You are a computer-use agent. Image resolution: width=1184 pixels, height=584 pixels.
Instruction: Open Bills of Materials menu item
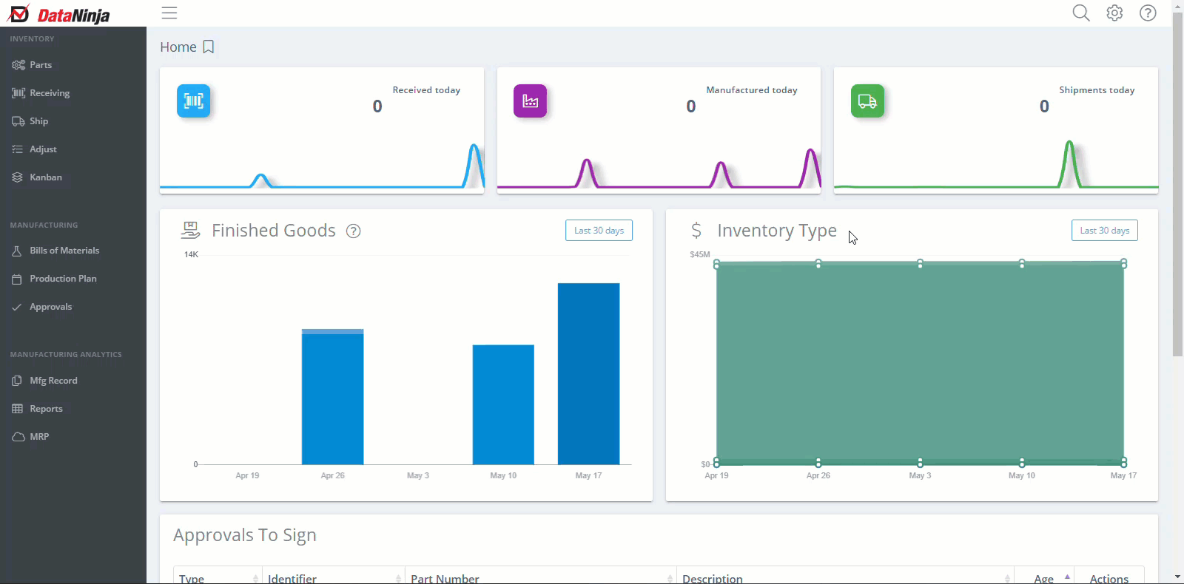tap(64, 251)
